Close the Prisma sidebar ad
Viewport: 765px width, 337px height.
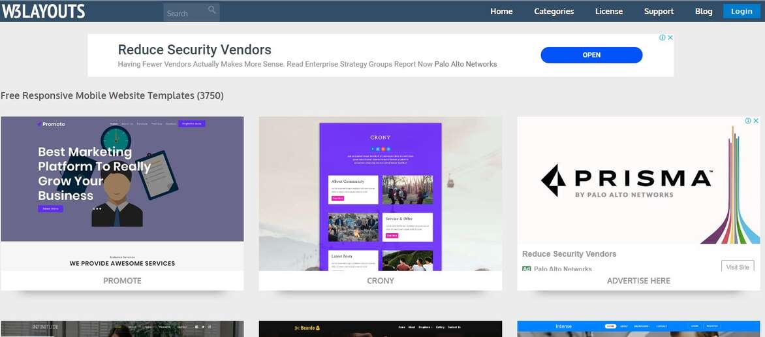[x=756, y=121]
